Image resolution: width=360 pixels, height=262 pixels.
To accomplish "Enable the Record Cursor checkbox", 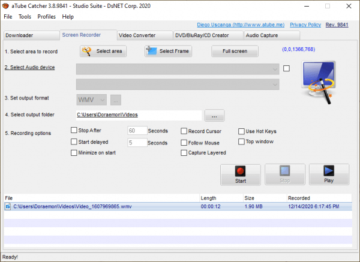I will click(184, 131).
